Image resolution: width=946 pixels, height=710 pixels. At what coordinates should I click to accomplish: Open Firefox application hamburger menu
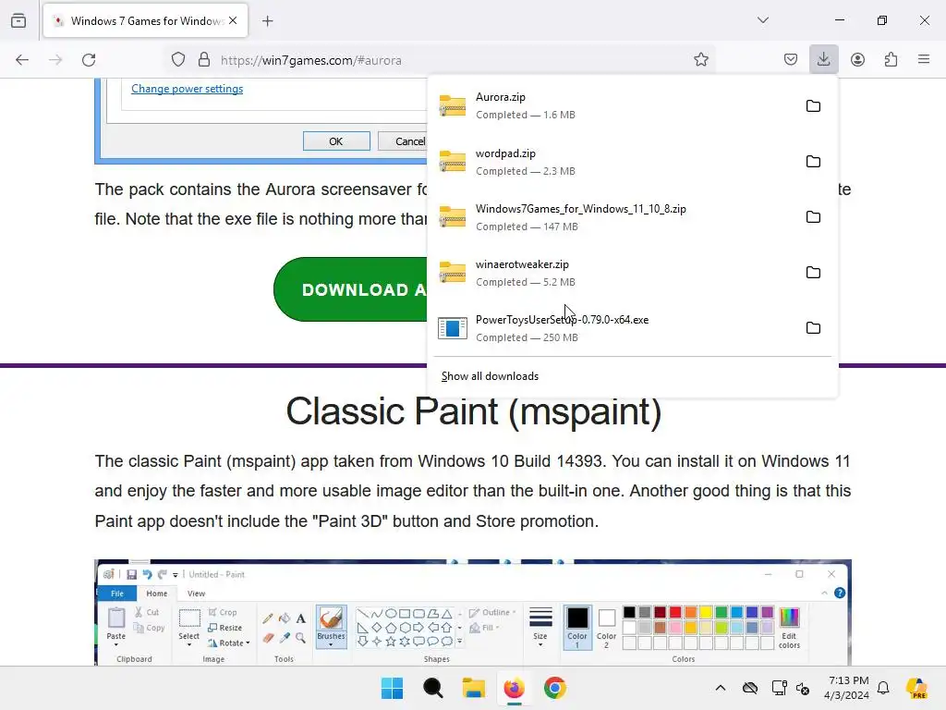pos(924,60)
